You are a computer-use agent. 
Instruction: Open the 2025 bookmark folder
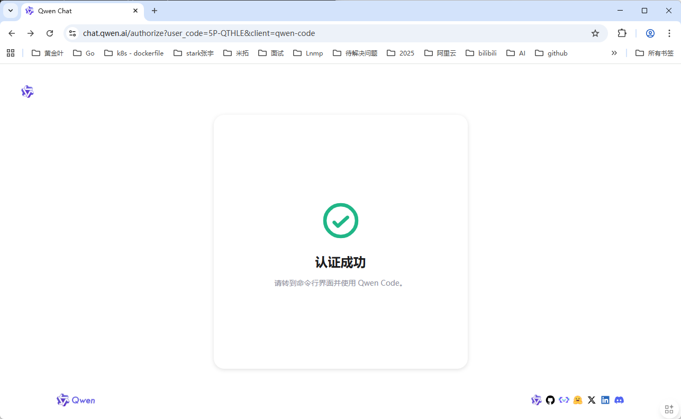click(x=401, y=53)
